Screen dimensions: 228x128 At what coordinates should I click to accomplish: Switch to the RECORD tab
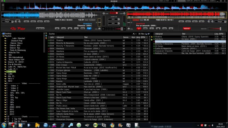click(204, 1)
